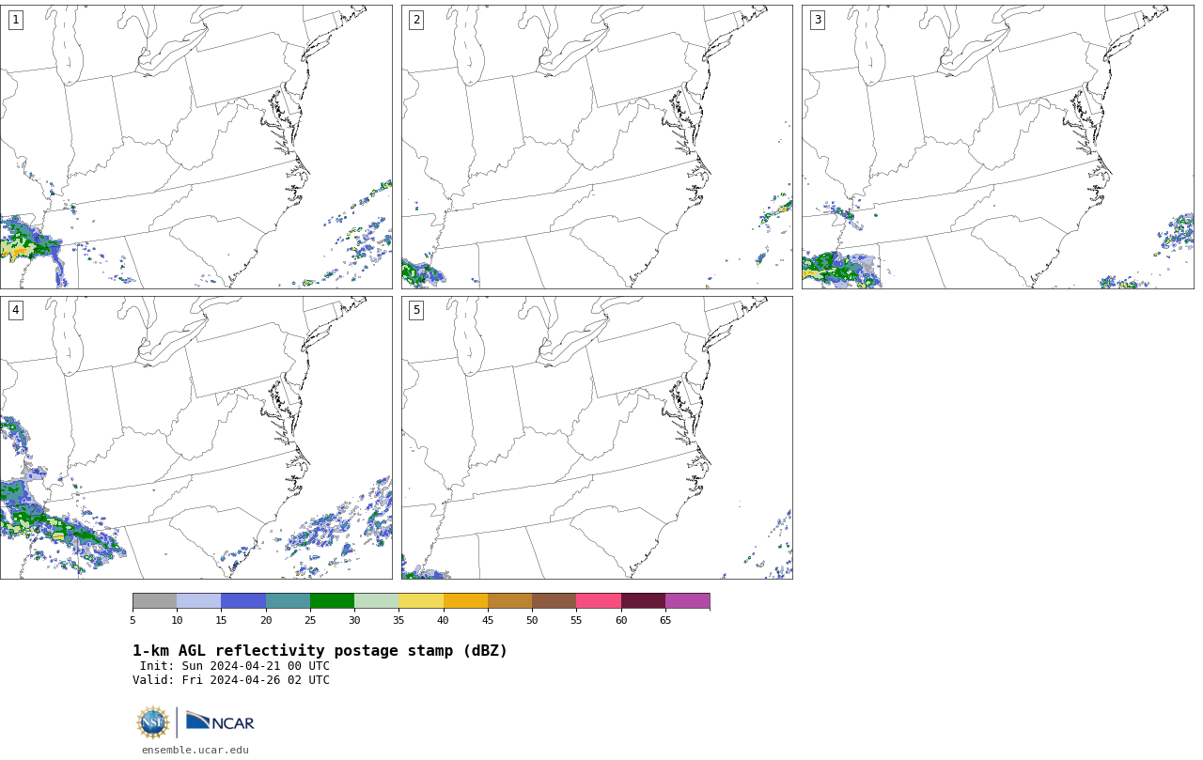Click the NCAR logo
This screenshot has height=760, width=1203.
click(x=220, y=721)
